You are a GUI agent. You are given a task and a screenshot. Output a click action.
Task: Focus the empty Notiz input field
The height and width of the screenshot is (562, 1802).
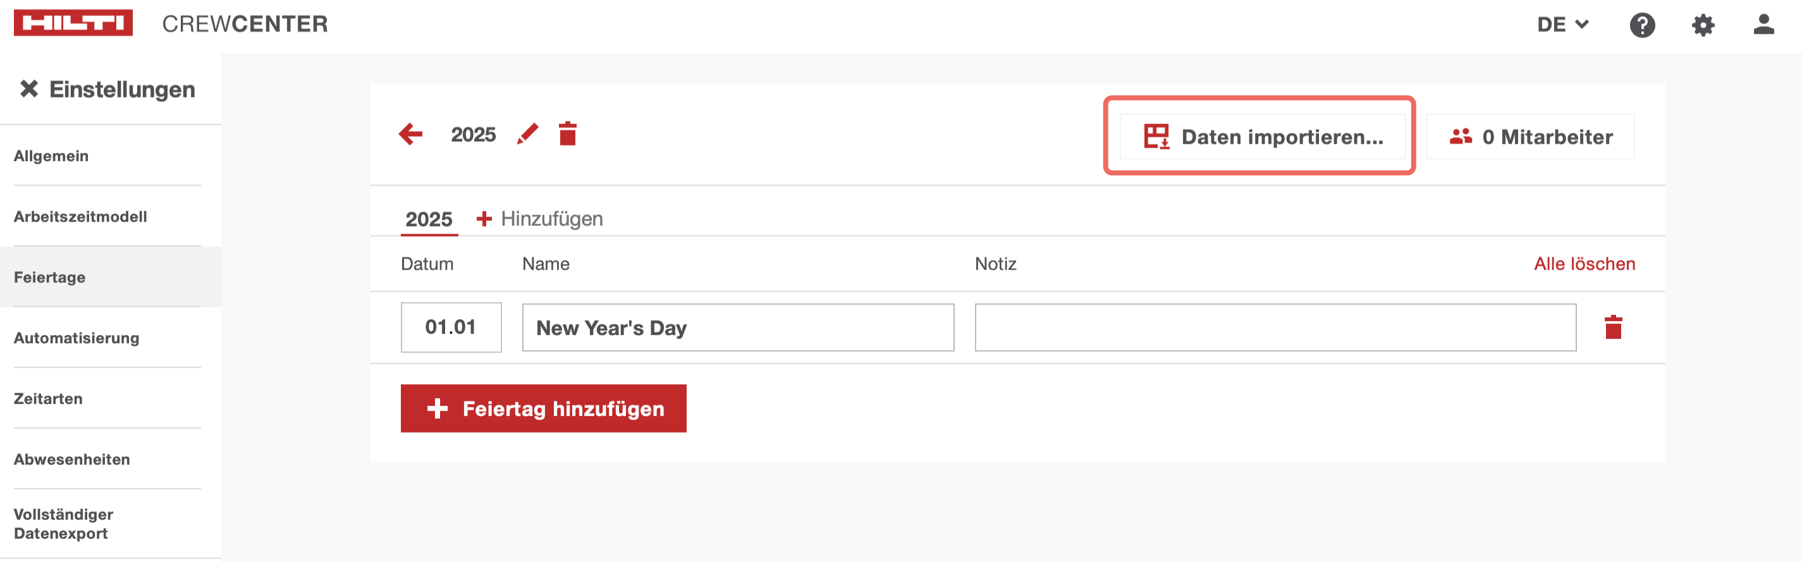[1275, 327]
